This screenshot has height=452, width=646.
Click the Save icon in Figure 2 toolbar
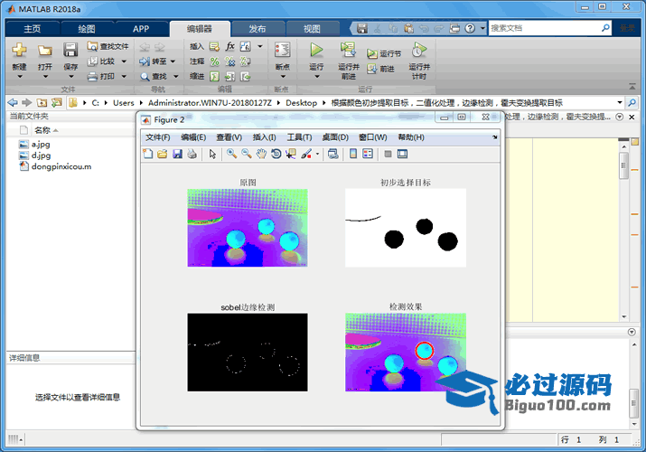[x=177, y=155]
